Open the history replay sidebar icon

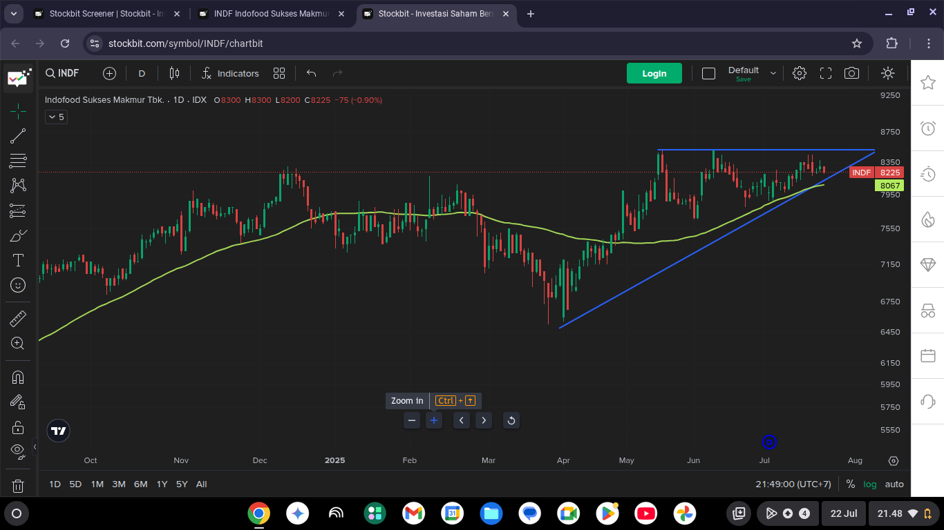(x=927, y=174)
